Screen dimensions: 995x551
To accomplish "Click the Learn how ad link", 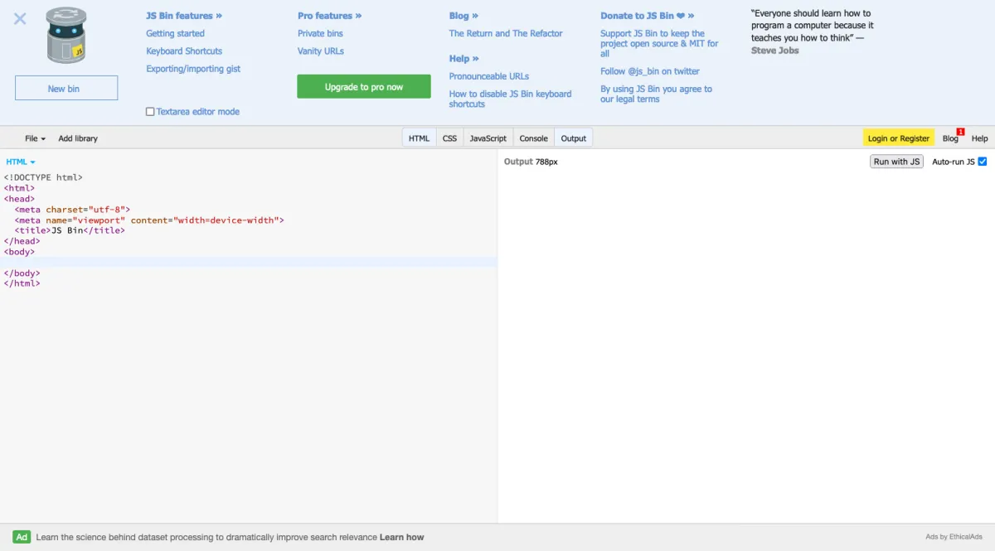I will click(401, 537).
